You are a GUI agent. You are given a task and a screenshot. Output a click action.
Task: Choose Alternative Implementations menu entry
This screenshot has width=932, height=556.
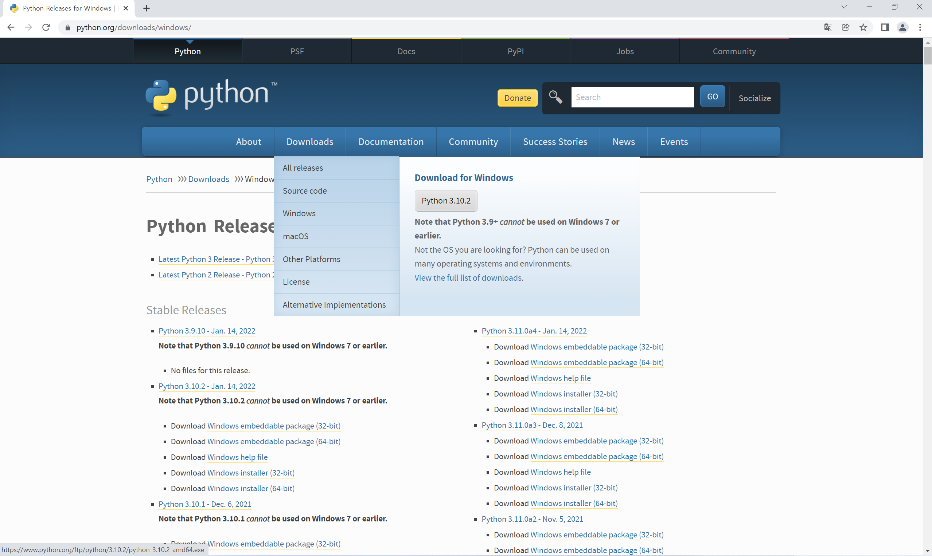point(336,305)
